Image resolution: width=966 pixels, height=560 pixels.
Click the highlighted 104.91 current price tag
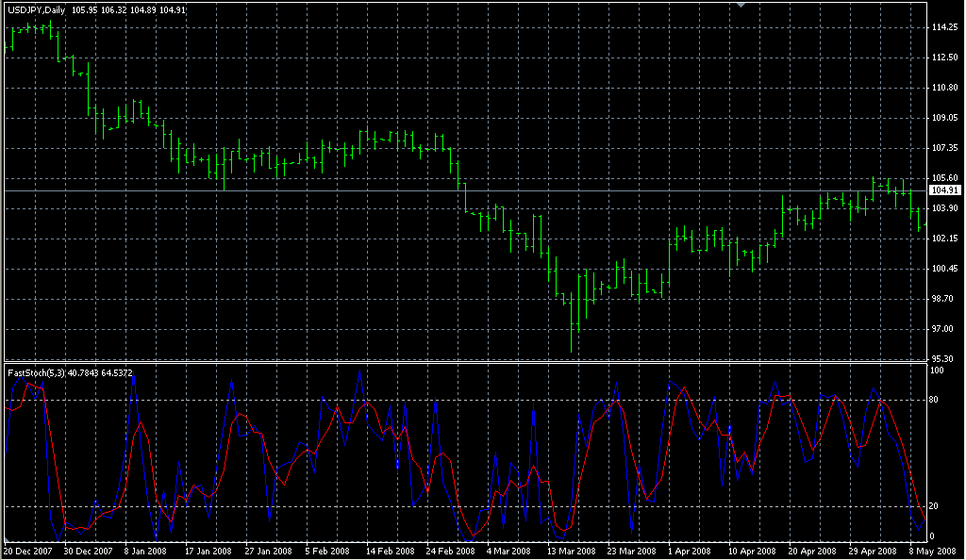pyautogui.click(x=944, y=190)
